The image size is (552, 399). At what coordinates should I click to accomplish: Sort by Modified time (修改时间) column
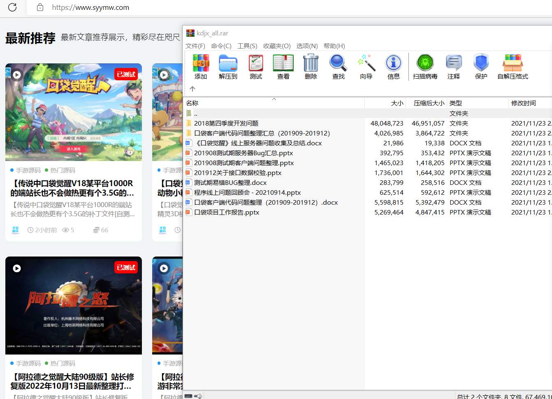click(x=523, y=103)
